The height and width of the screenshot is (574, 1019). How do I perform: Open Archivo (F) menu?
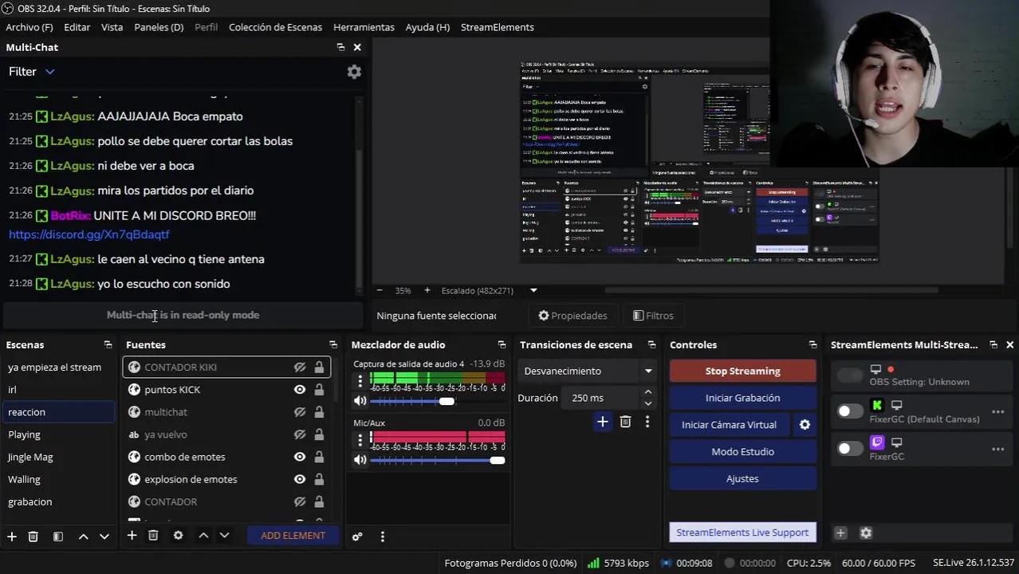pos(30,27)
